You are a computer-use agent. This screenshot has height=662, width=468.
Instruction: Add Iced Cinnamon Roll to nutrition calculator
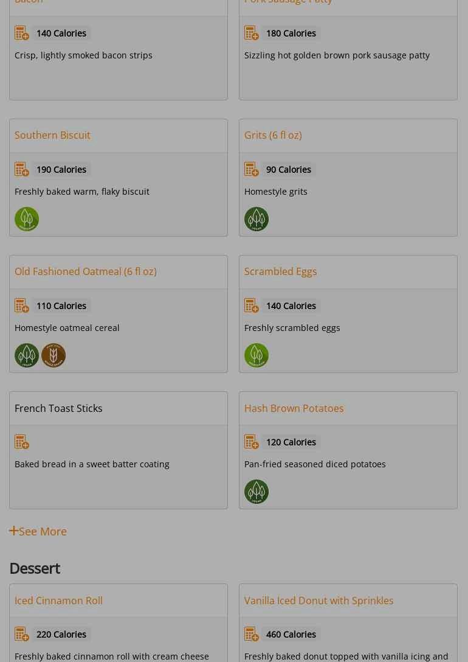click(x=22, y=634)
